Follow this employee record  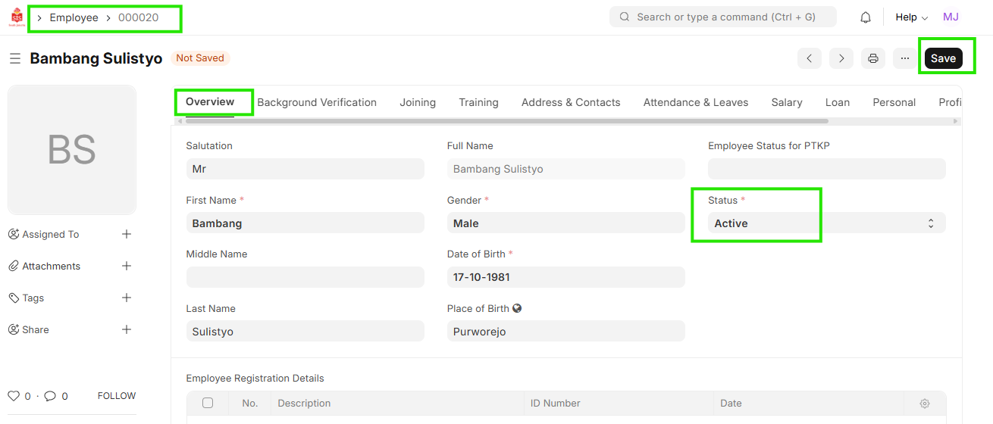tap(117, 396)
